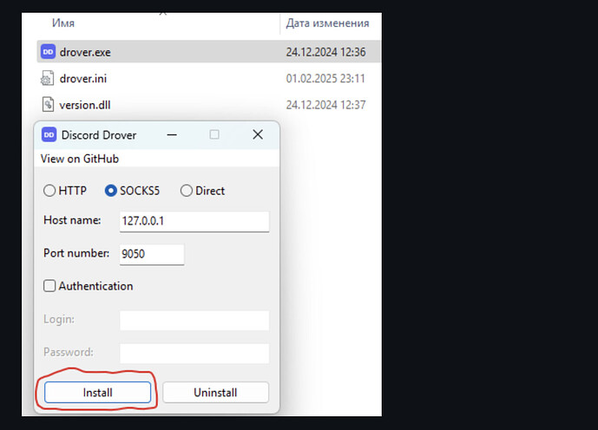Viewport: 598px width, 430px height.
Task: Select the drover.ini file name
Action: pyautogui.click(x=83, y=79)
